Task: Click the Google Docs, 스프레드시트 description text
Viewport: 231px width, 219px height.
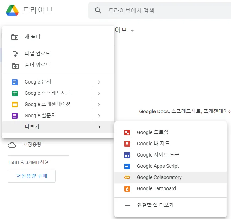Action: click(185, 111)
